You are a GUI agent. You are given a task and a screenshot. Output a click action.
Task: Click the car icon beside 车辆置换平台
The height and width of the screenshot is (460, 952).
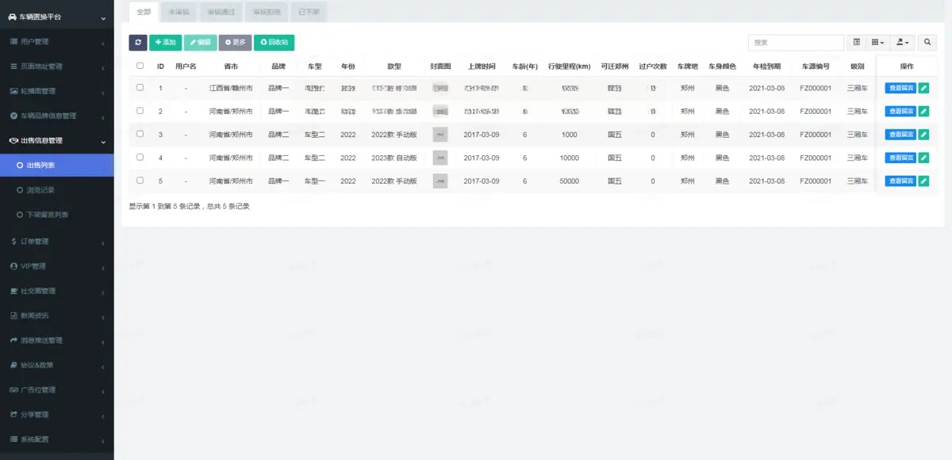point(13,17)
